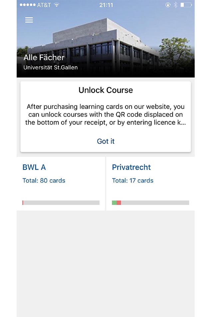Tap the battery indicator icon

click(186, 5)
